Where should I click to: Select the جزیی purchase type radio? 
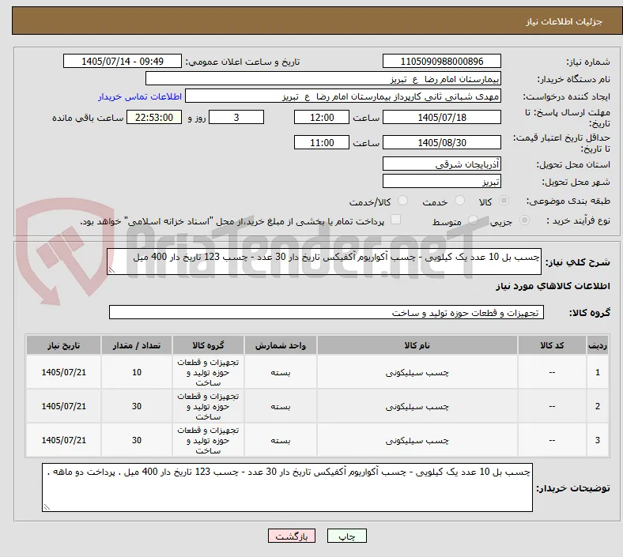(x=524, y=220)
